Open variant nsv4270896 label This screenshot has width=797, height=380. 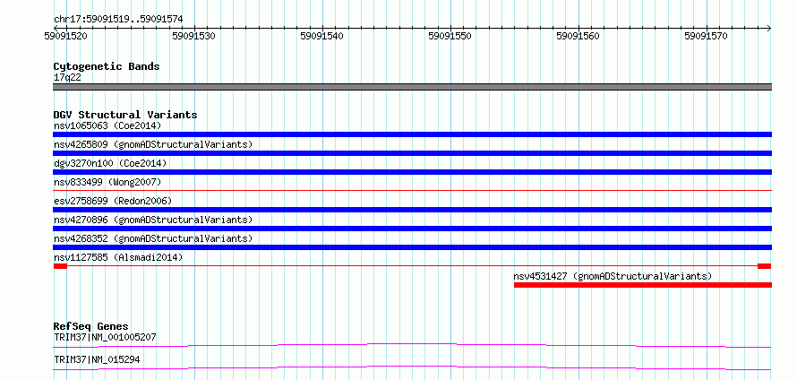pos(153,220)
